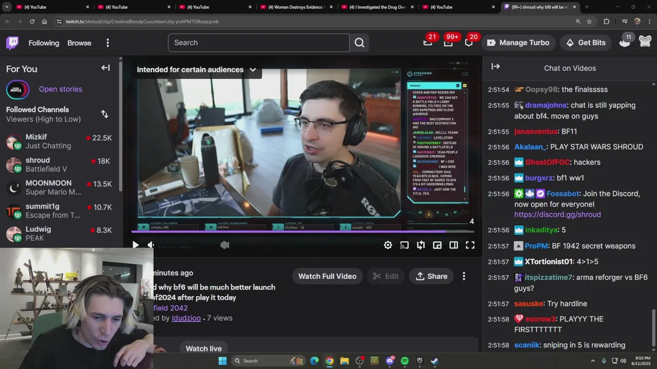
Task: Click the Get Bits button
Action: [x=586, y=43]
